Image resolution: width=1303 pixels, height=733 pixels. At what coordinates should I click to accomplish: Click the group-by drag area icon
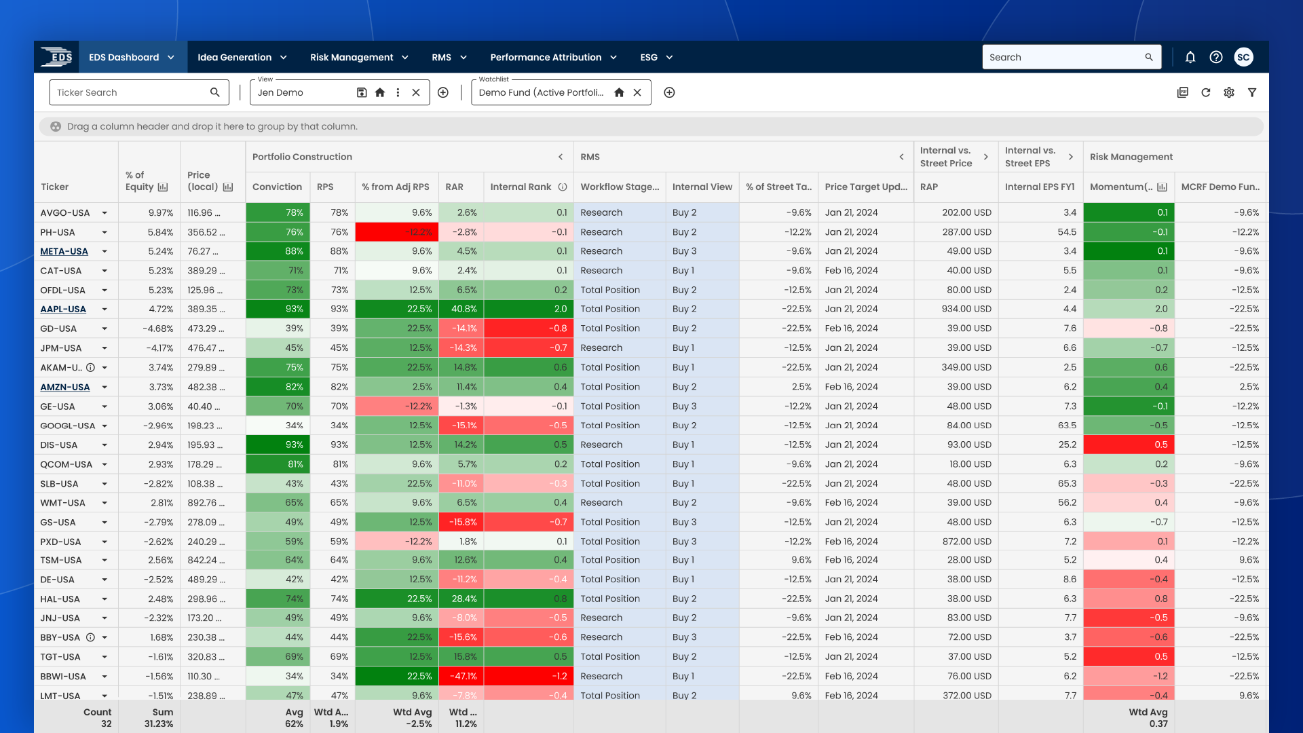coord(56,127)
